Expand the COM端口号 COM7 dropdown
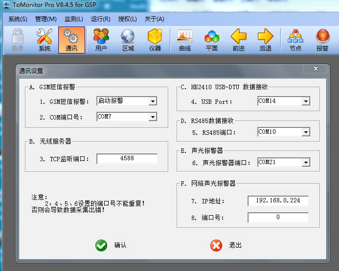The width and height of the screenshot is (339, 271). pyautogui.click(x=153, y=117)
